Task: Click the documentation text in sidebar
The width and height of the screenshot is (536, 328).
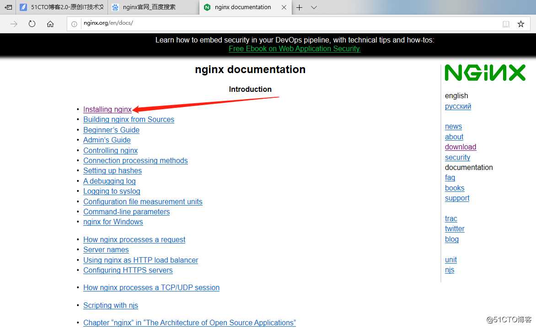Action: coord(469,168)
